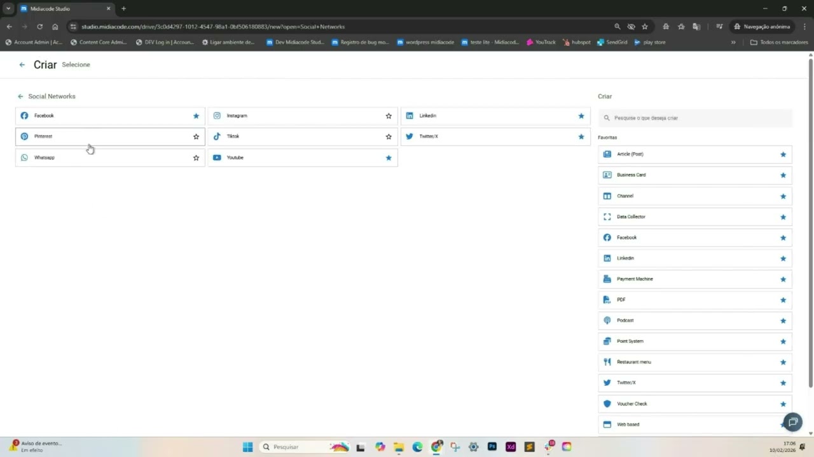Open the 'Todos os marcadores' bookmarks folder

pyautogui.click(x=779, y=43)
